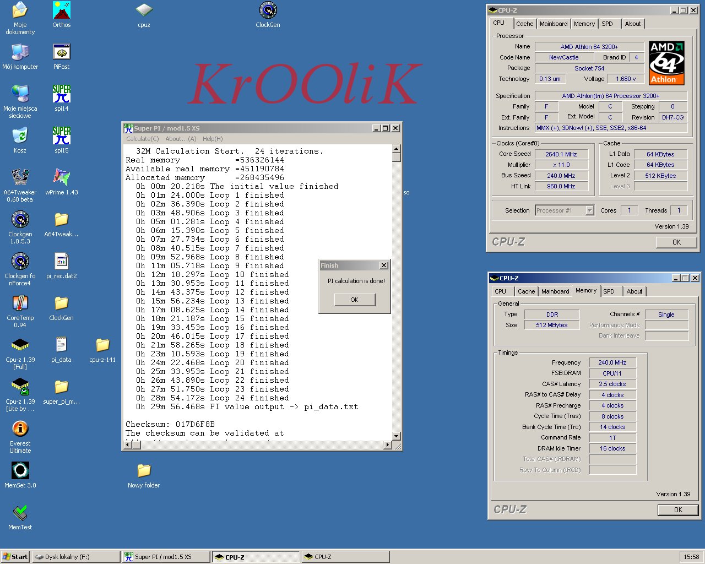Open the ClockGen folder icon
The image size is (705, 564).
click(x=61, y=308)
